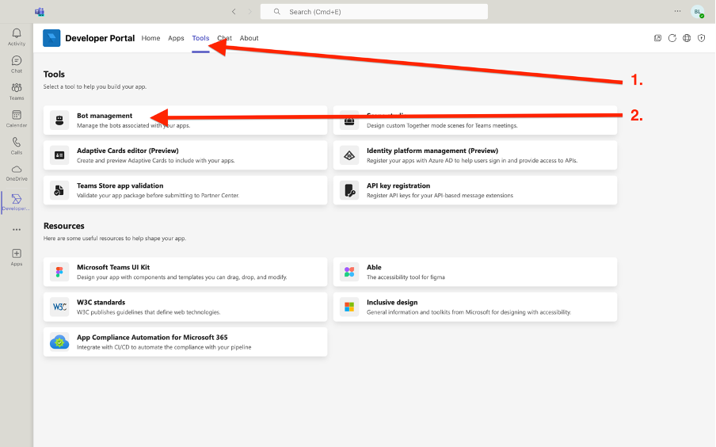Open API key registration
The image size is (716, 447).
coord(475,190)
